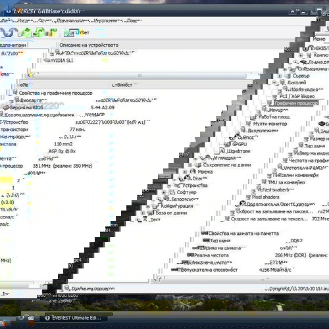329x329 pixels.
Task: Click EVEREST Ultimate Edi... taskbar button
Action: (74, 318)
